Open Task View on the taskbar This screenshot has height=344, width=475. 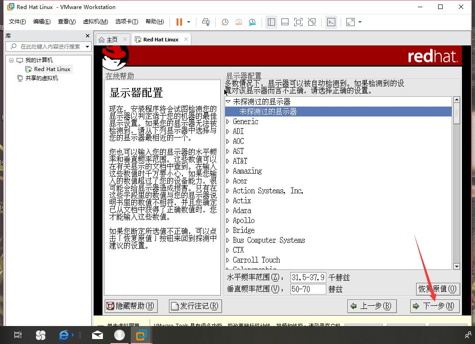click(18, 335)
